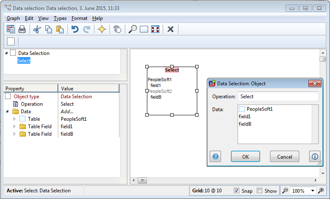Viewport: 330px width, 199px height.
Task: Open the Types menu
Action: (x=60, y=18)
